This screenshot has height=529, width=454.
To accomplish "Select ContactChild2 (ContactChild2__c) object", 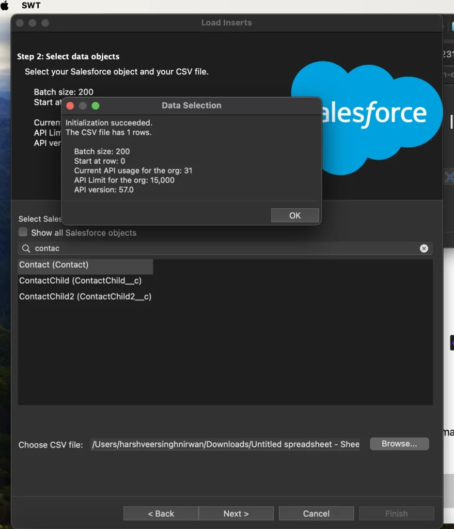I will pyautogui.click(x=85, y=297).
